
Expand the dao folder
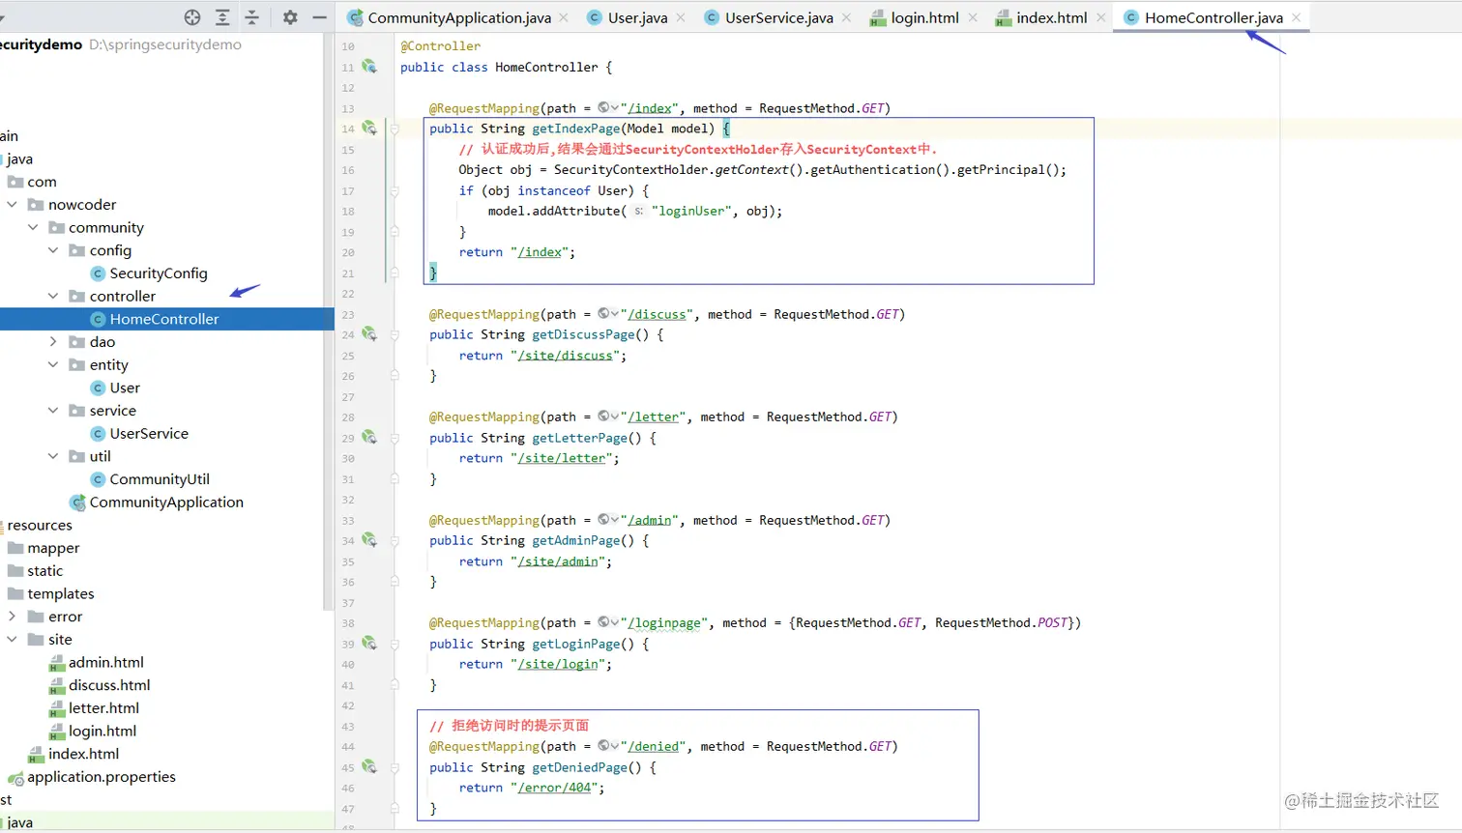pos(53,342)
